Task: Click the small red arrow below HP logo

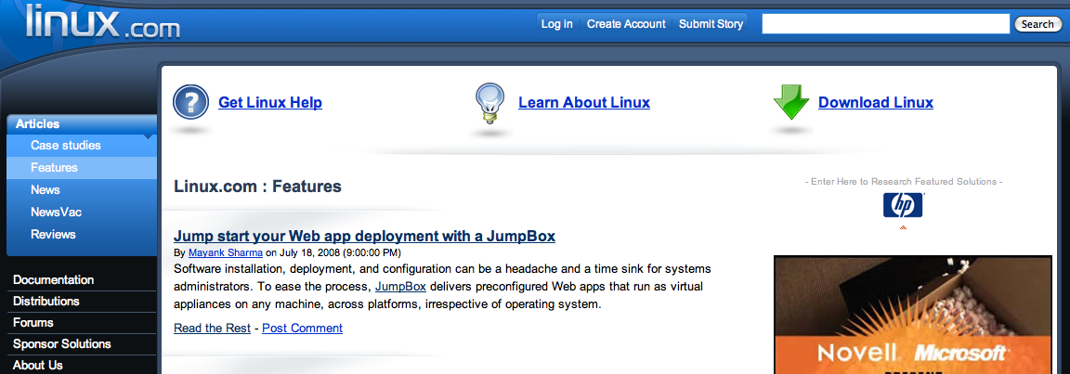Action: [x=904, y=227]
